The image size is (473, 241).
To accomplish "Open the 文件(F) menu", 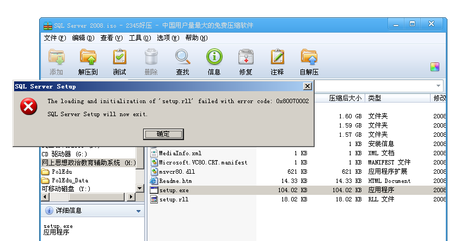I will tap(54, 38).
